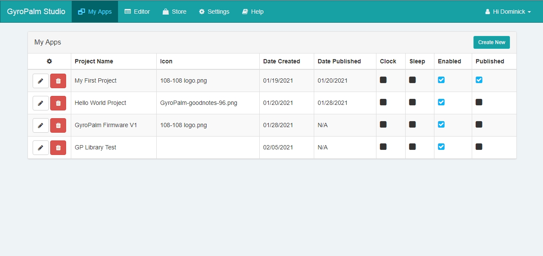Toggle Sleep checkbox for Hello World Project
The image size is (543, 256).
pyautogui.click(x=413, y=102)
